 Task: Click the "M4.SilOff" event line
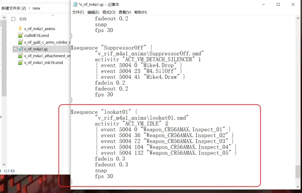tap(139, 71)
